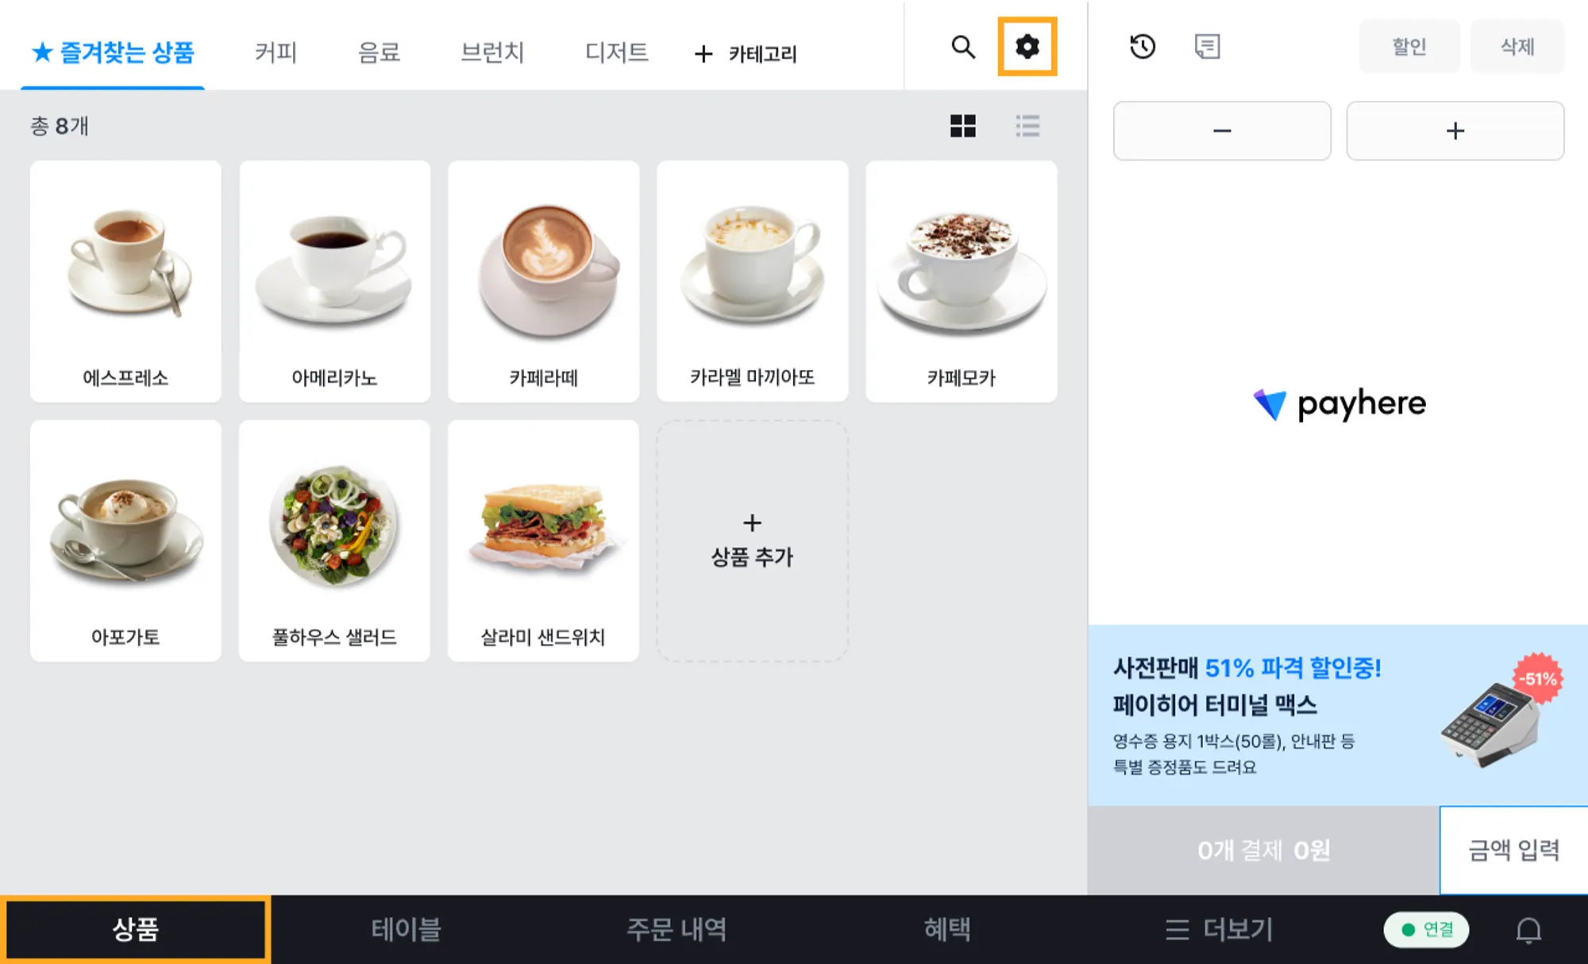Click the 상품 추가 placeholder card
The width and height of the screenshot is (1588, 964).
click(x=752, y=541)
